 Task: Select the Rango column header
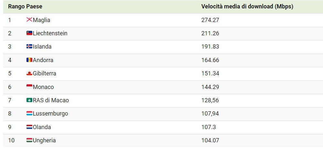[16, 6]
